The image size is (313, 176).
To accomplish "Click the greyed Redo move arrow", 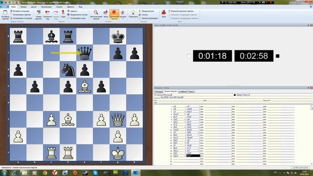I will pyautogui.click(x=56, y=12).
